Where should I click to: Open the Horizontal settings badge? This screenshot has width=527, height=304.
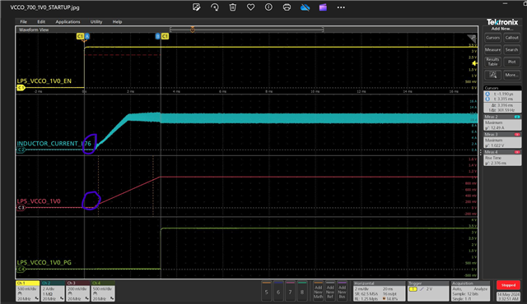pyautogui.click(x=379, y=291)
